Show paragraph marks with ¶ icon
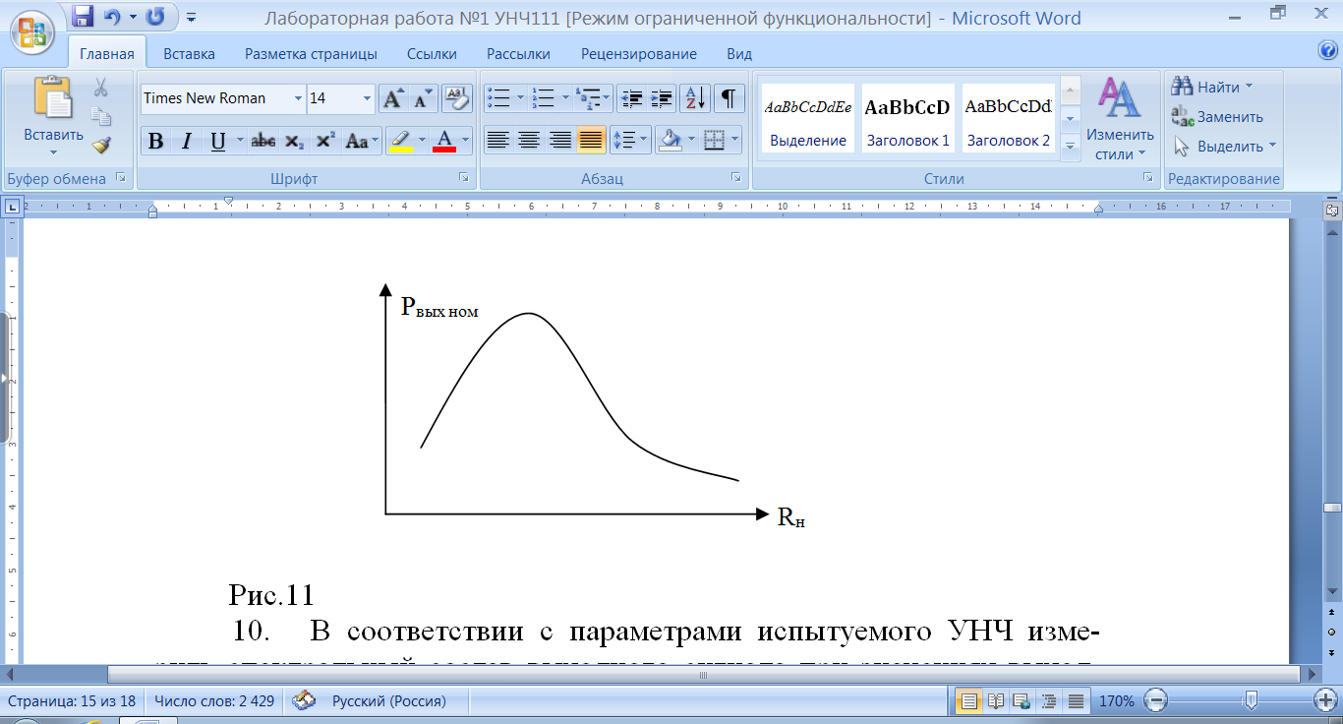The height and width of the screenshot is (724, 1343). (728, 98)
